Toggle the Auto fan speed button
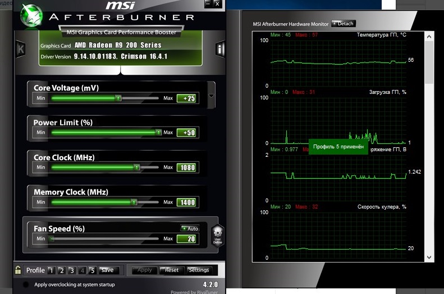Image resolution: width=444 pixels, height=294 pixels. (x=190, y=228)
